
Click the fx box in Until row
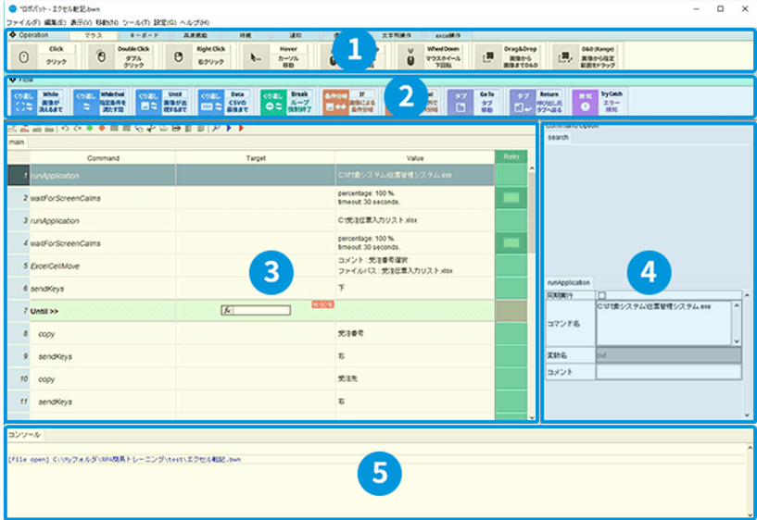256,310
